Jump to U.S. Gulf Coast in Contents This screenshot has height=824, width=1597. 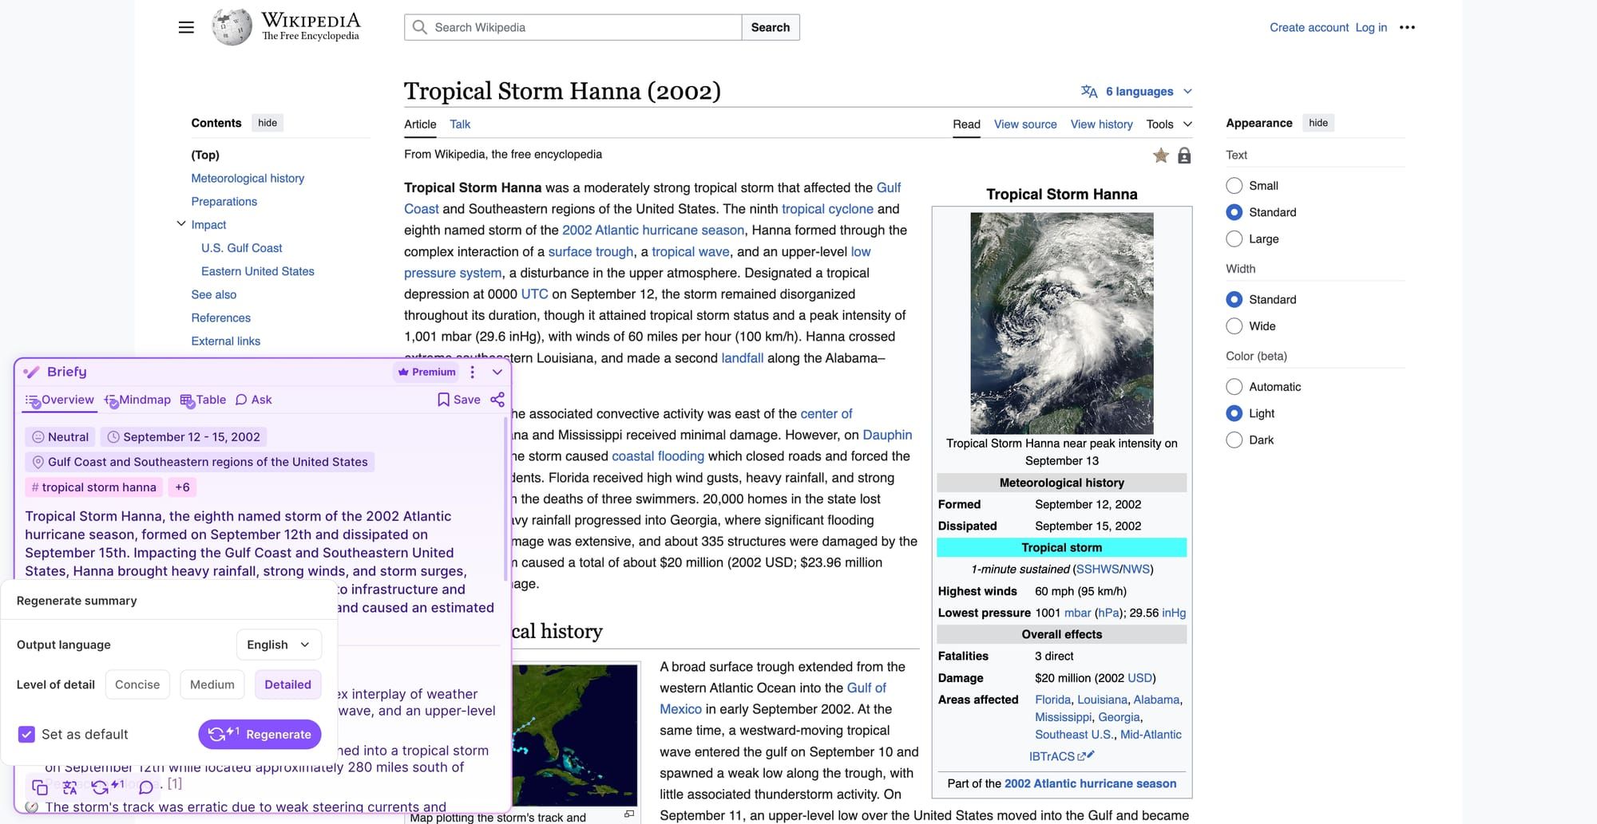tap(242, 248)
